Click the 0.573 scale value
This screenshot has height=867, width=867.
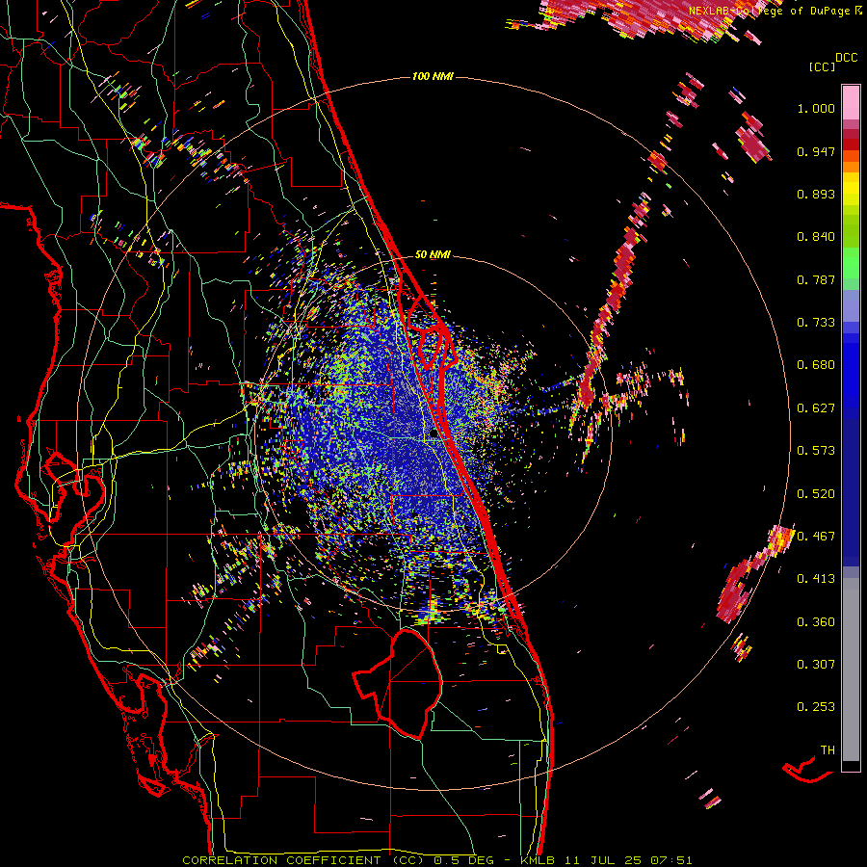point(816,451)
